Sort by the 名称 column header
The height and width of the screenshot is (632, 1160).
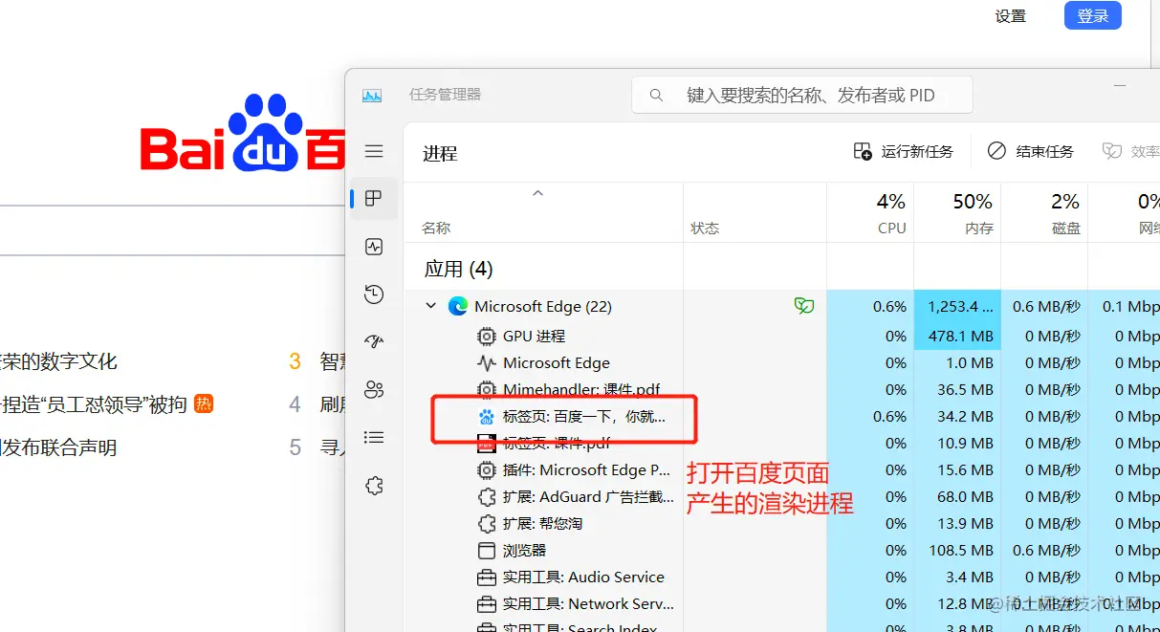(x=436, y=228)
